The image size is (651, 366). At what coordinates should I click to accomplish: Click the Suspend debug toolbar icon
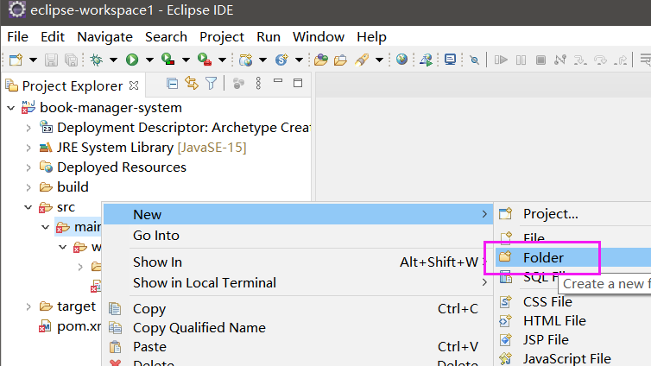521,60
